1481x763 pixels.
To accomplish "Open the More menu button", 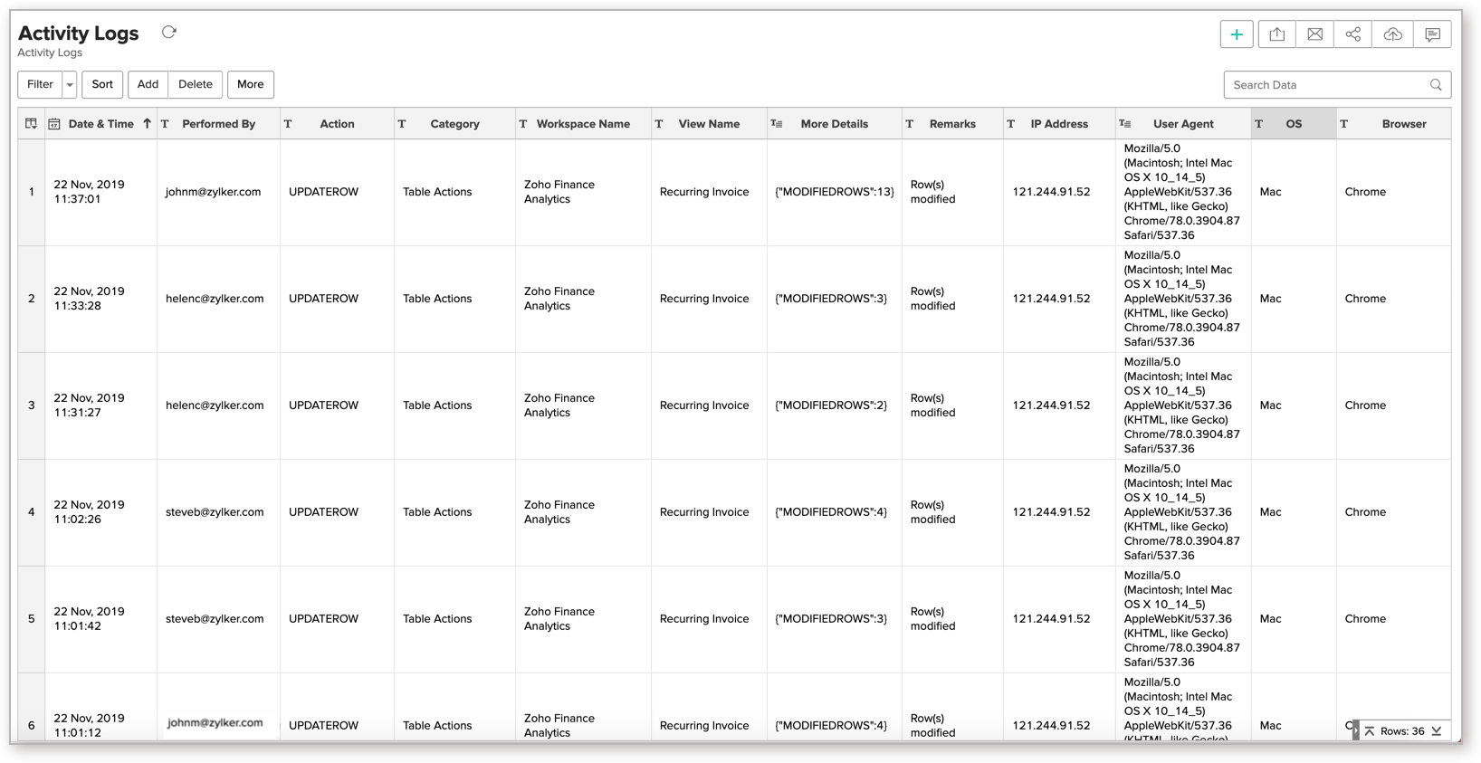I will tap(250, 84).
